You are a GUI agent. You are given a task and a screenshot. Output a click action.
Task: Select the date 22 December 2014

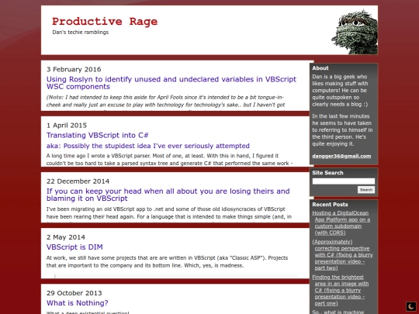[x=78, y=181]
